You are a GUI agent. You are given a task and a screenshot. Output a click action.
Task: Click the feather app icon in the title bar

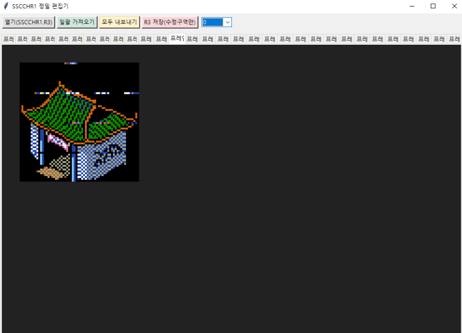5,6
